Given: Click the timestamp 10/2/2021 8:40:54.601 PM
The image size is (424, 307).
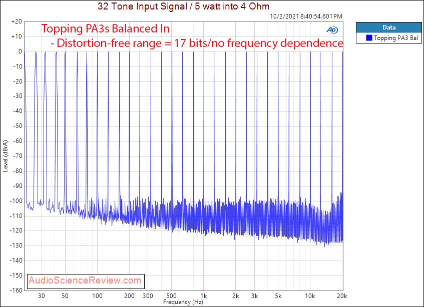Looking at the screenshot, I should click(x=306, y=16).
